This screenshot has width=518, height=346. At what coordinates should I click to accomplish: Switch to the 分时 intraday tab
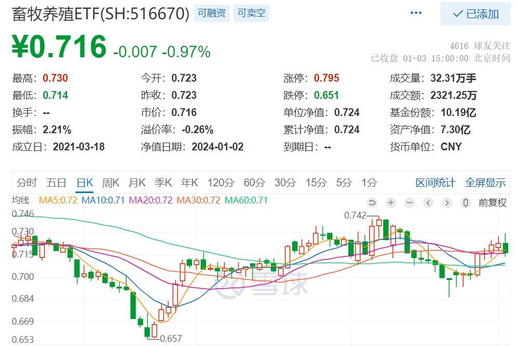[x=27, y=183]
